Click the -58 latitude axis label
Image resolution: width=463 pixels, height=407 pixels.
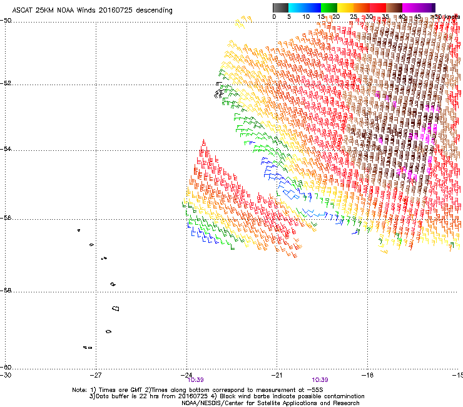6,291
